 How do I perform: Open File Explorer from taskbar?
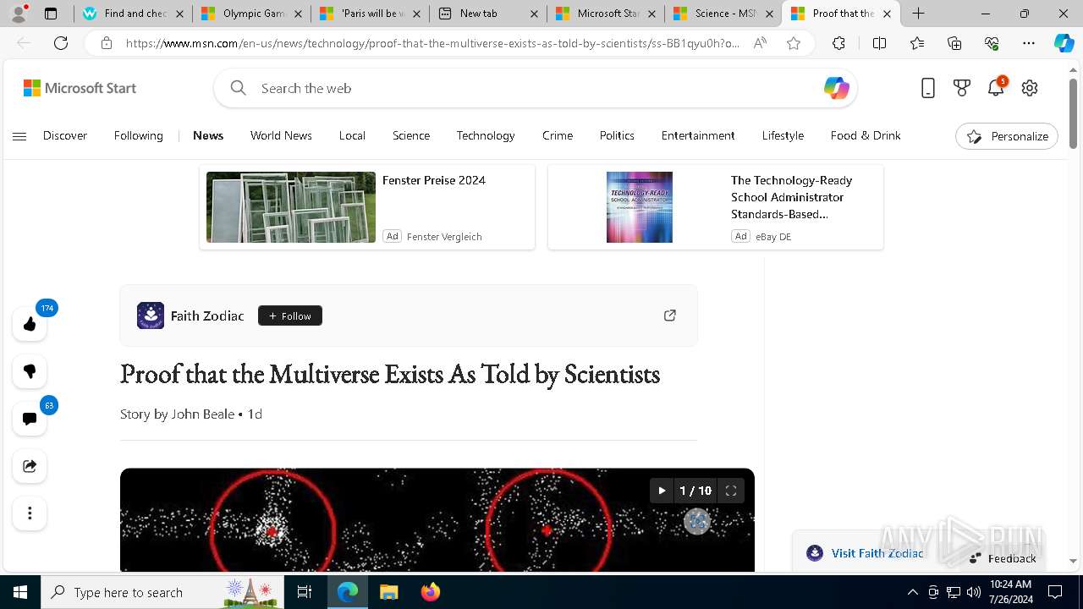[x=388, y=592]
